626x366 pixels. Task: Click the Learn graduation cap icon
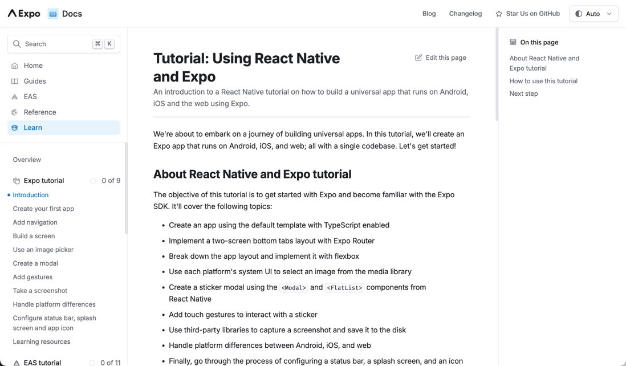15,128
